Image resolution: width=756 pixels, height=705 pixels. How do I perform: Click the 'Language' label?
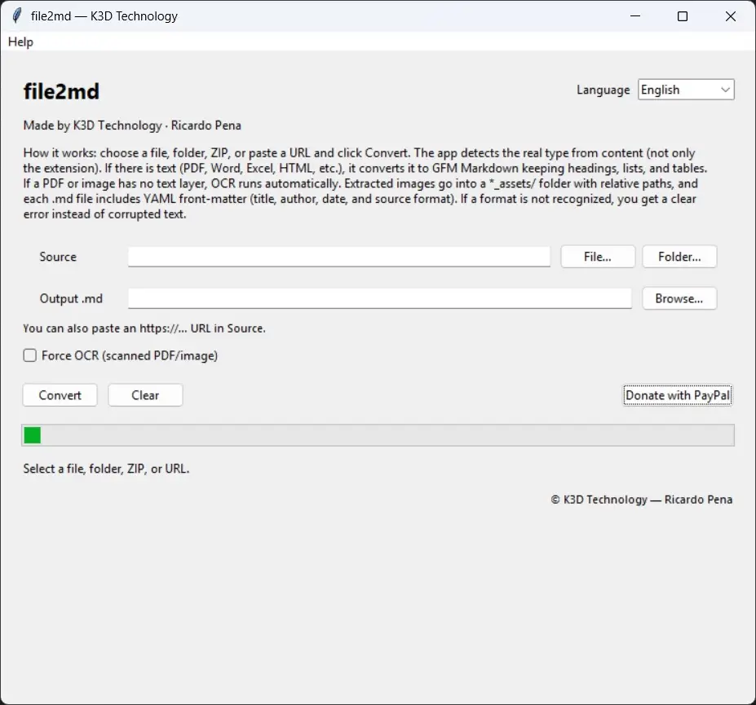tap(603, 90)
